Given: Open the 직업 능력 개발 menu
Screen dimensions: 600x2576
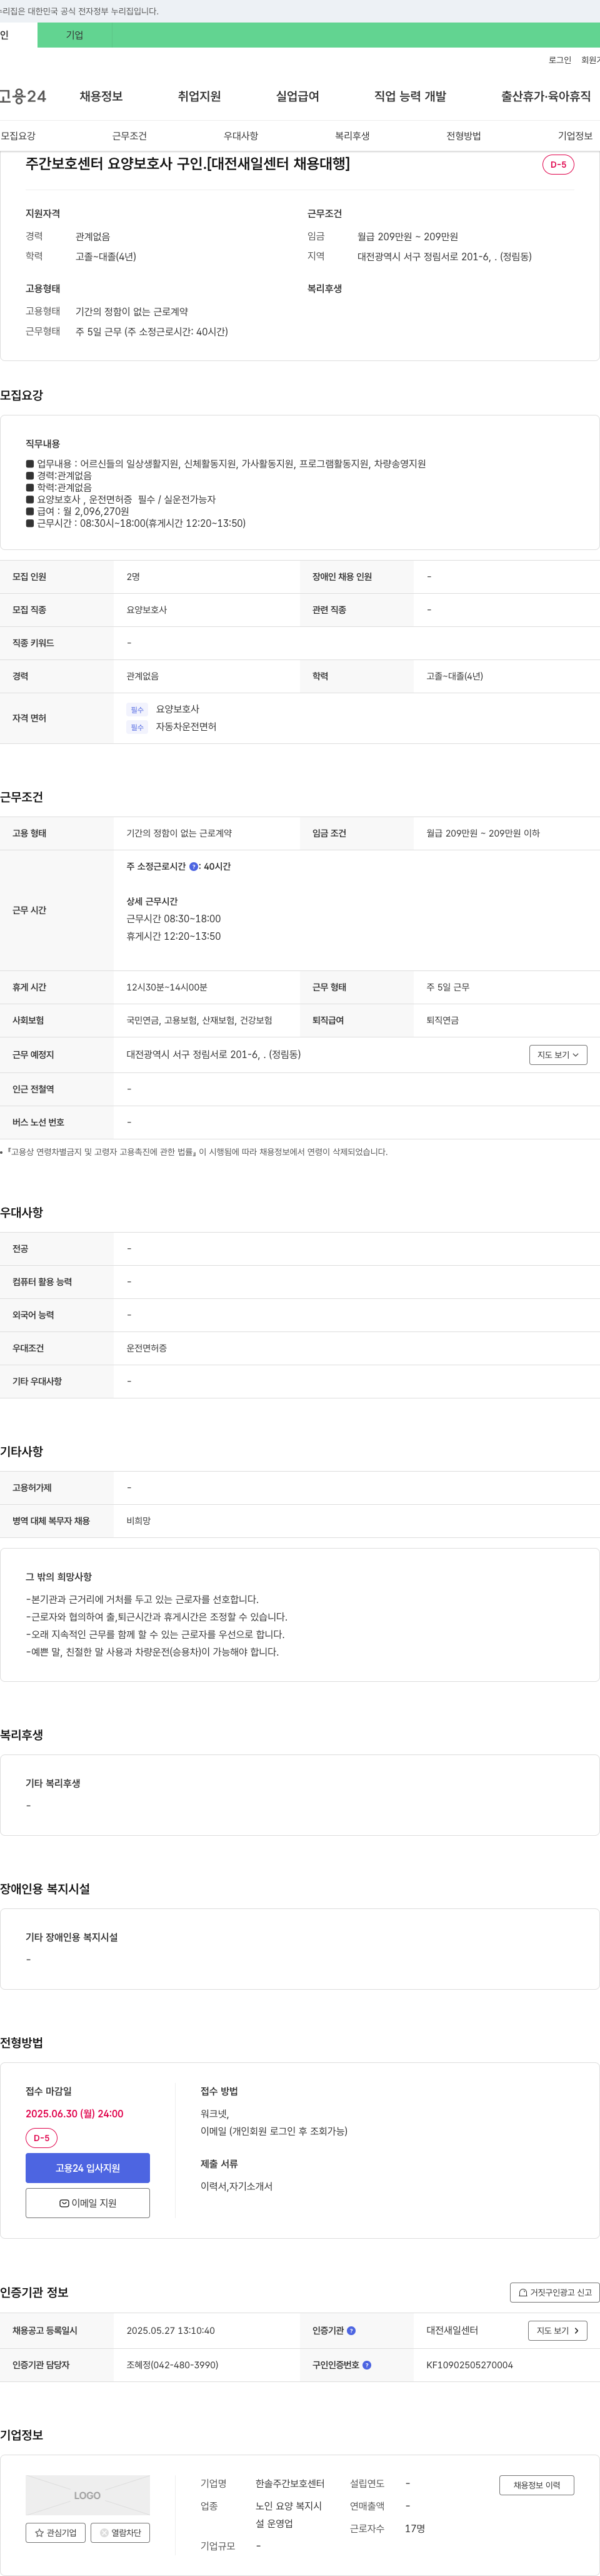Looking at the screenshot, I should [411, 96].
